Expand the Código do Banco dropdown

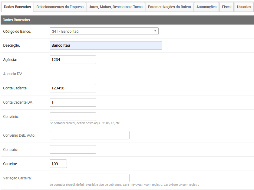104,31
